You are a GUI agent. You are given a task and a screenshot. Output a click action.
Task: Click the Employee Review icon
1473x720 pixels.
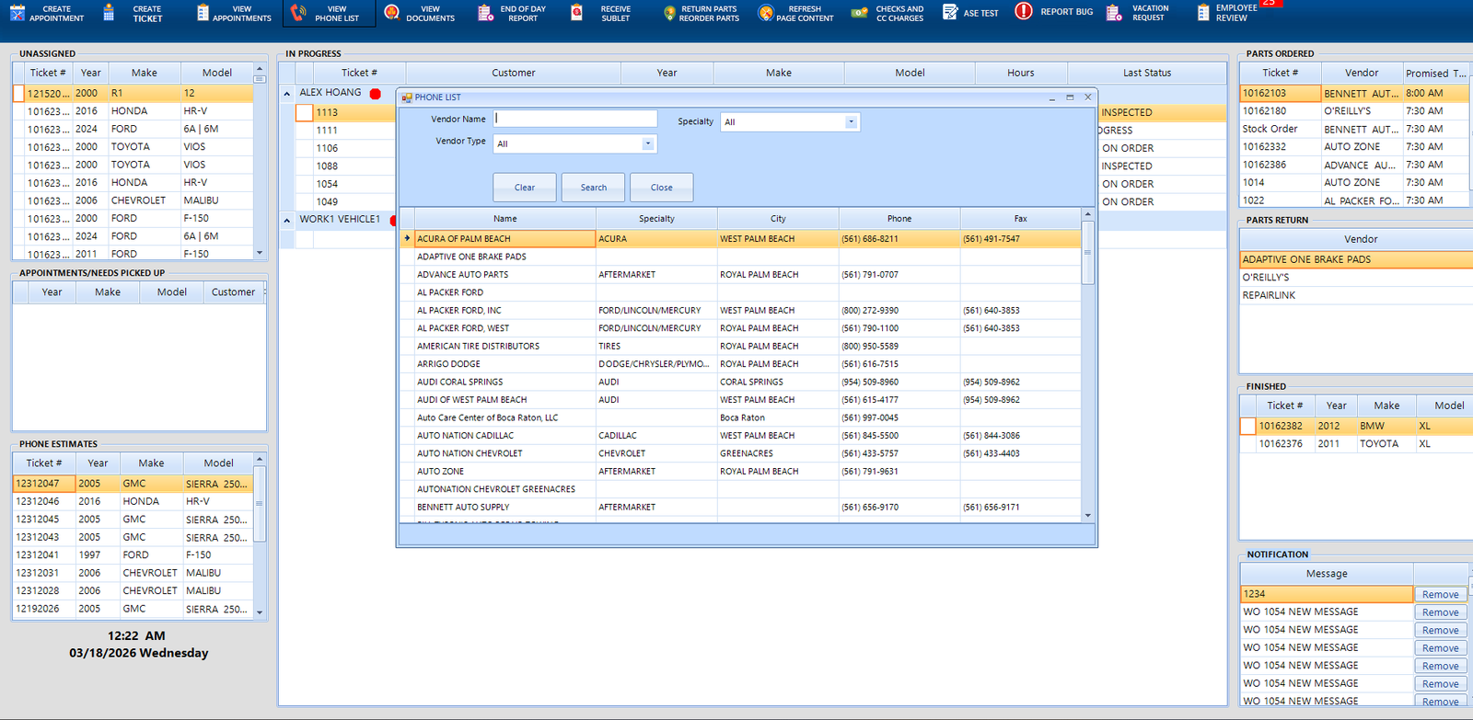click(x=1203, y=13)
